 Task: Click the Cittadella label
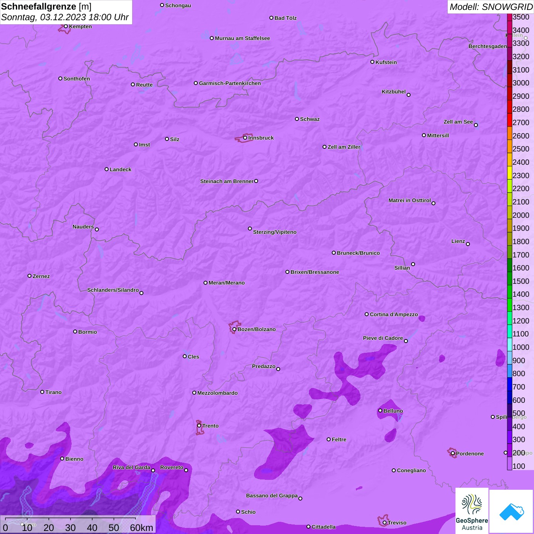click(x=323, y=527)
